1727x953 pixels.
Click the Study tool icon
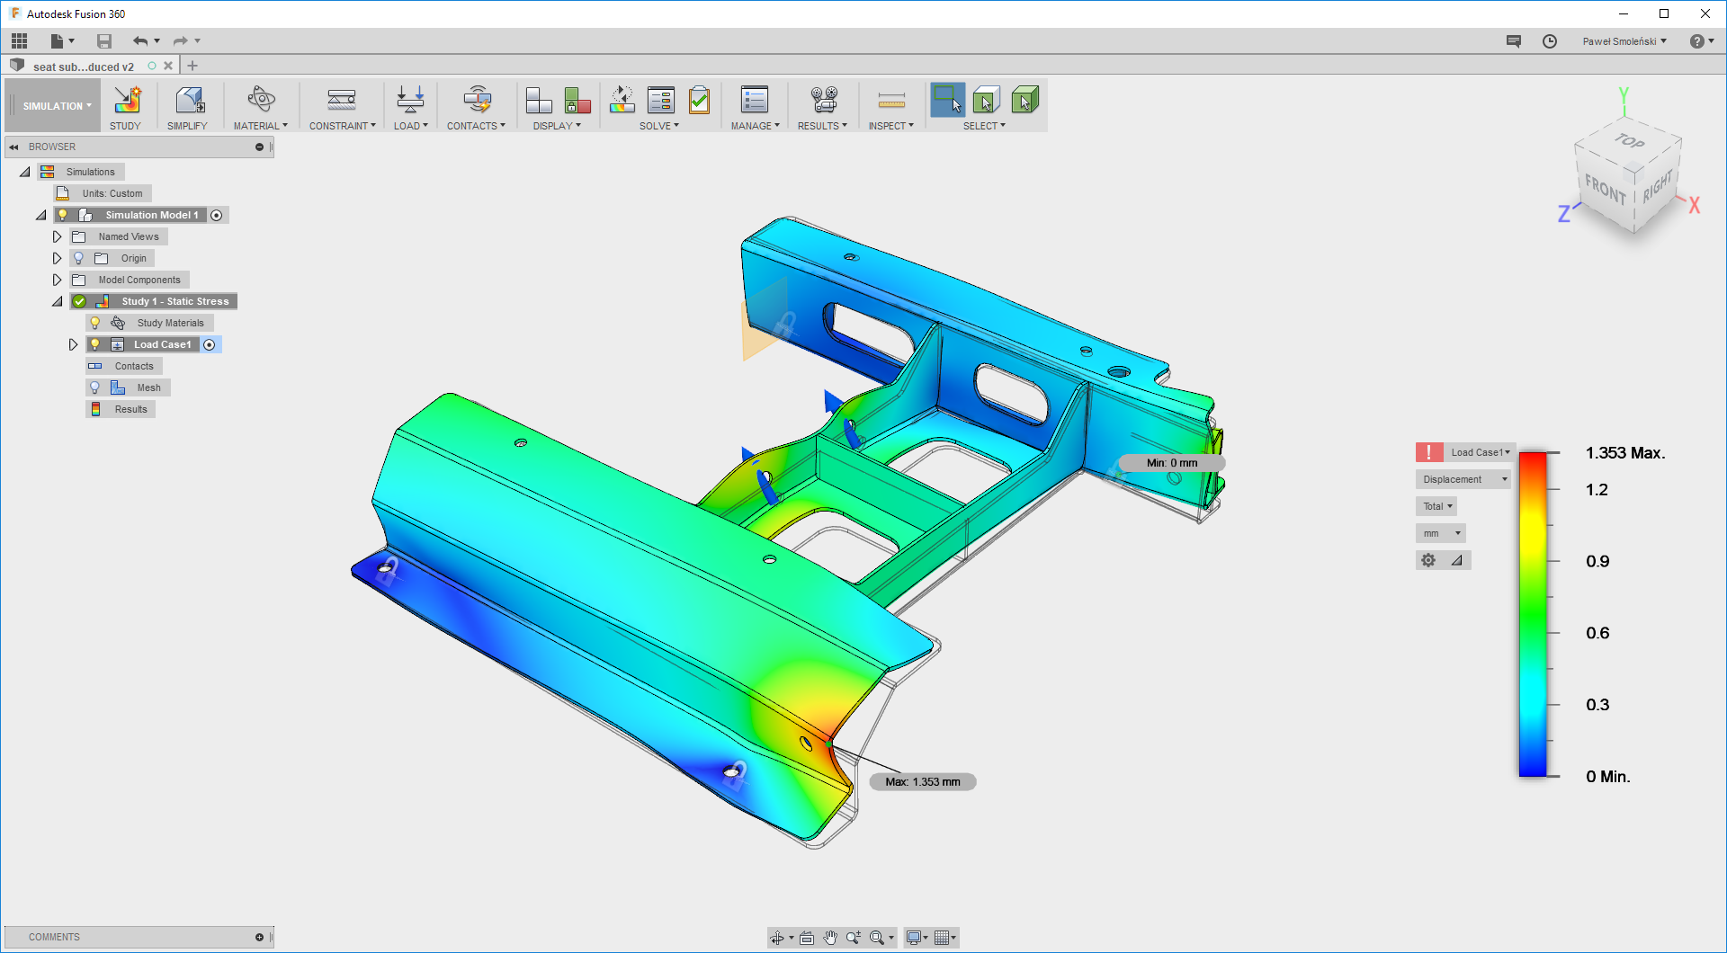126,100
